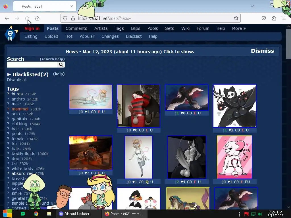Select Blips in the top navigation
Screen dimensions: 291x218
(x=136, y=28)
